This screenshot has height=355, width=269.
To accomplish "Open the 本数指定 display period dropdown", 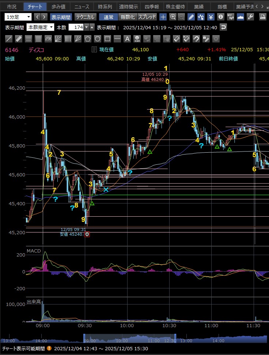I will 41,27.
